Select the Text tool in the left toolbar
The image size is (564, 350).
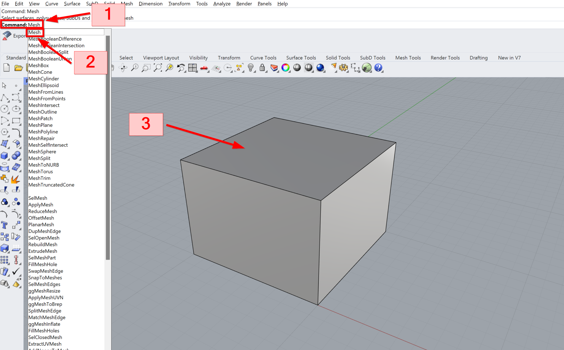coord(5,225)
